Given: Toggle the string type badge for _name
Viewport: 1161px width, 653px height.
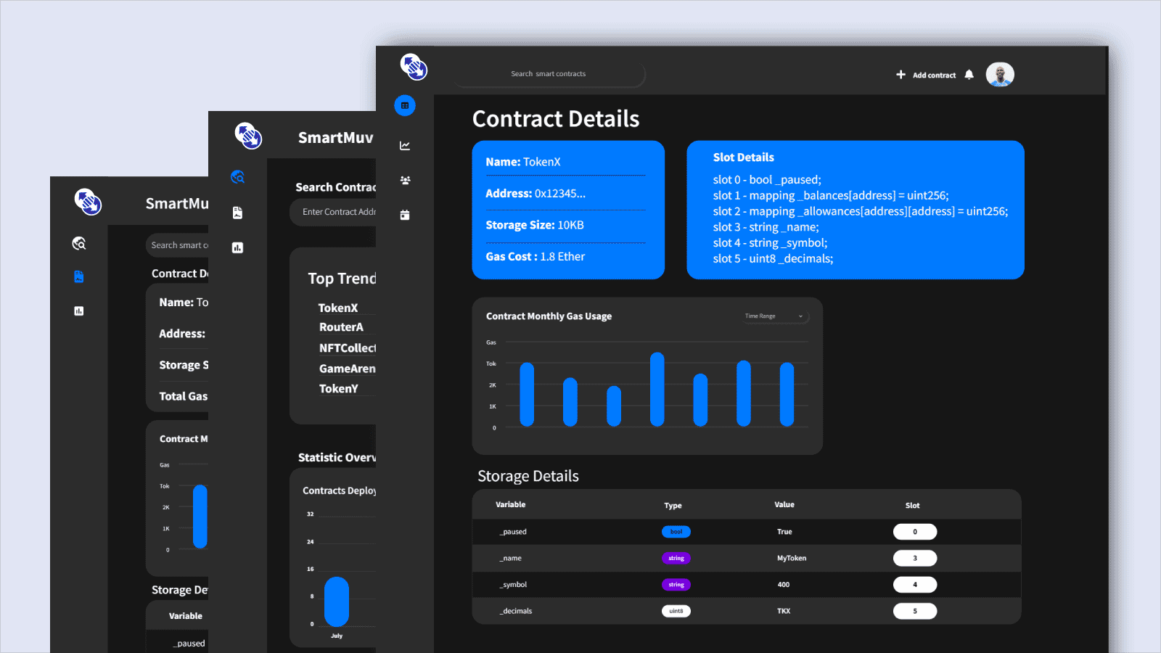Looking at the screenshot, I should pyautogui.click(x=676, y=558).
